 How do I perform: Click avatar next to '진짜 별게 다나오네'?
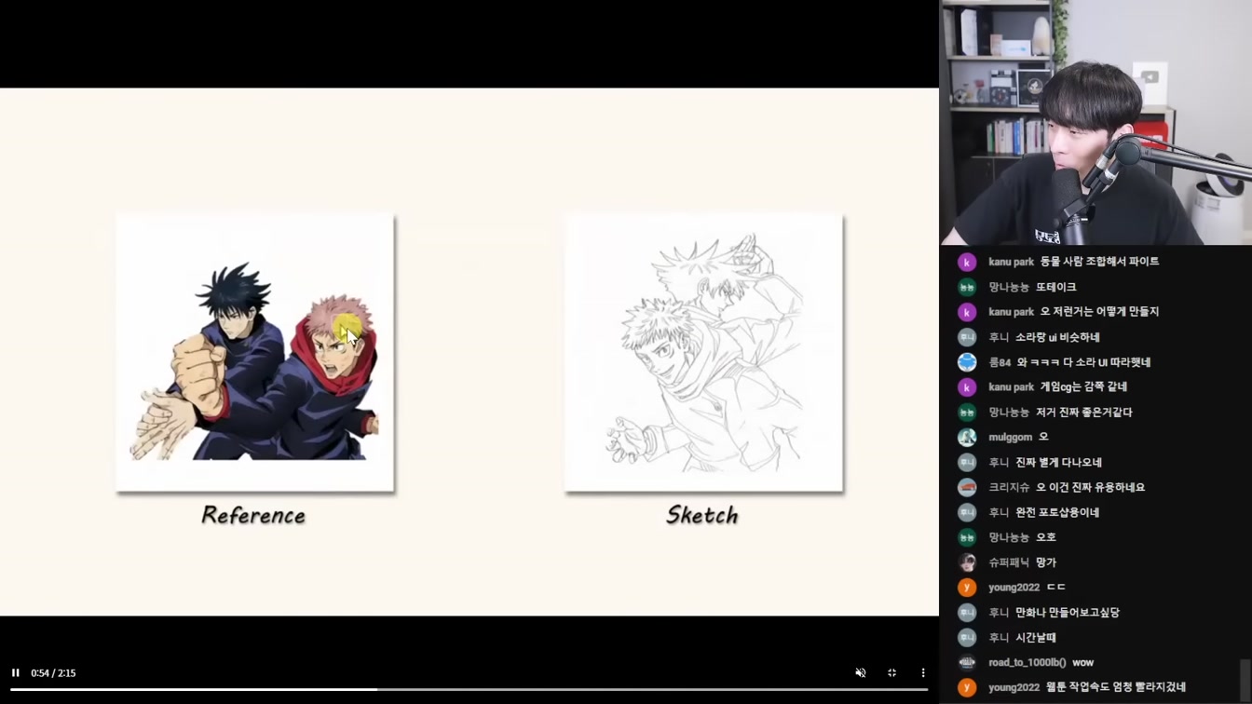(x=967, y=462)
